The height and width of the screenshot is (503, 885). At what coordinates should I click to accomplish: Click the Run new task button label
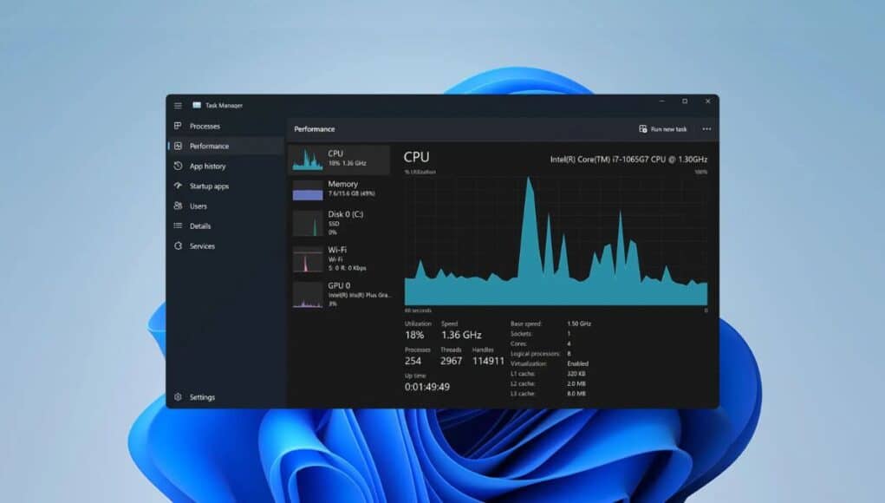669,129
